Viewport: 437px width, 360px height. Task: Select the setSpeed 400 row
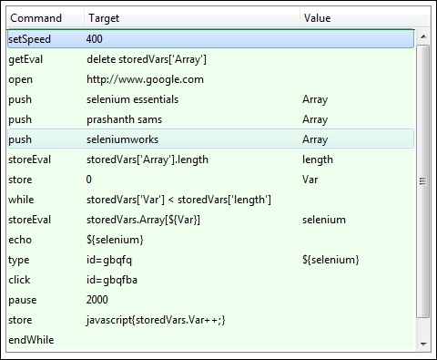click(x=211, y=39)
